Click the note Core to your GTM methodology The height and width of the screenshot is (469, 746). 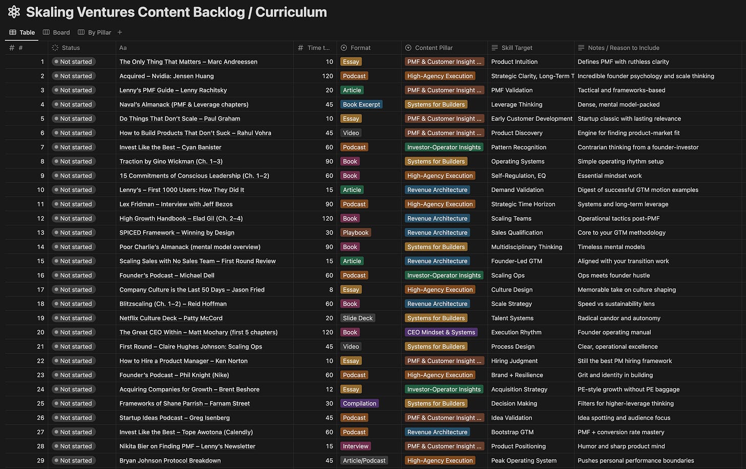coord(621,233)
